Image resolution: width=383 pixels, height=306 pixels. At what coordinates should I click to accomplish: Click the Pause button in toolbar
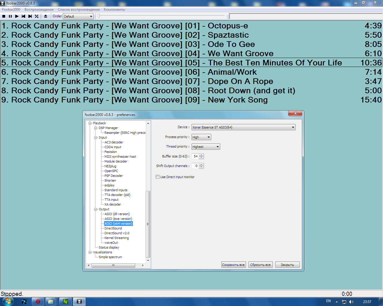click(x=10, y=16)
